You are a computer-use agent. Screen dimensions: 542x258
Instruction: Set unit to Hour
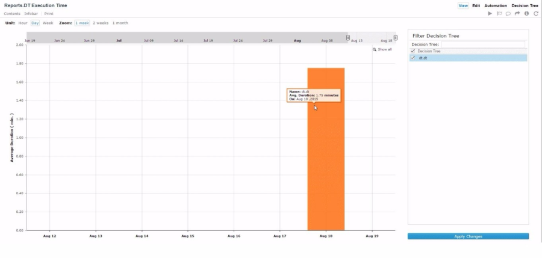tap(23, 23)
